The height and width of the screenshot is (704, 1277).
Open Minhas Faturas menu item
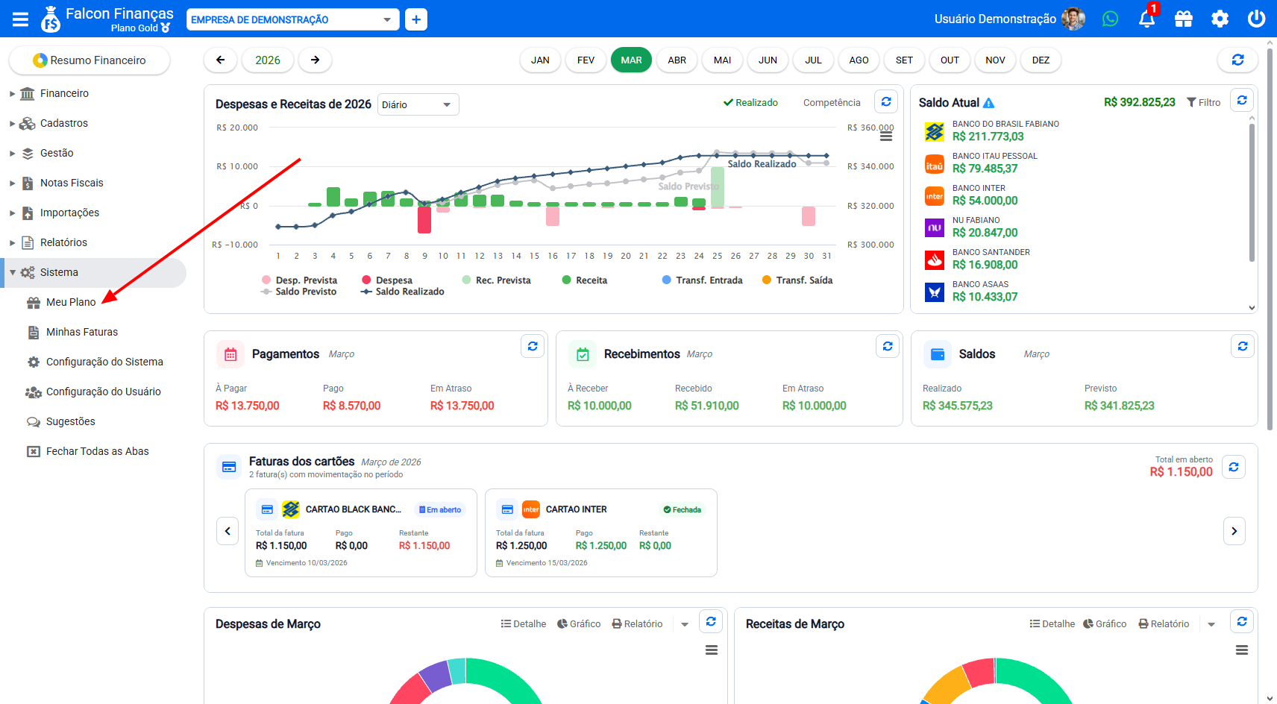coord(82,332)
